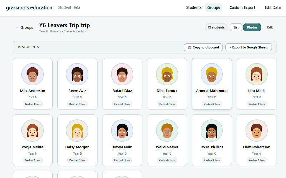The image size is (286, 178).
Task: Click Kestrel Class tag on Max Anderson
Action: coord(33,104)
